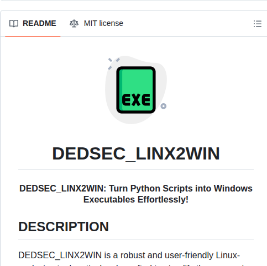Click the green EXE logo image
267x266 pixels.
[136, 90]
